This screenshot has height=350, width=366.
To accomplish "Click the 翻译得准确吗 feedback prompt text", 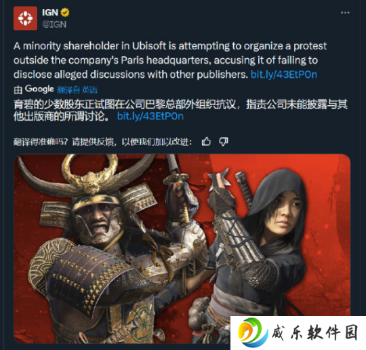I will click(103, 142).
